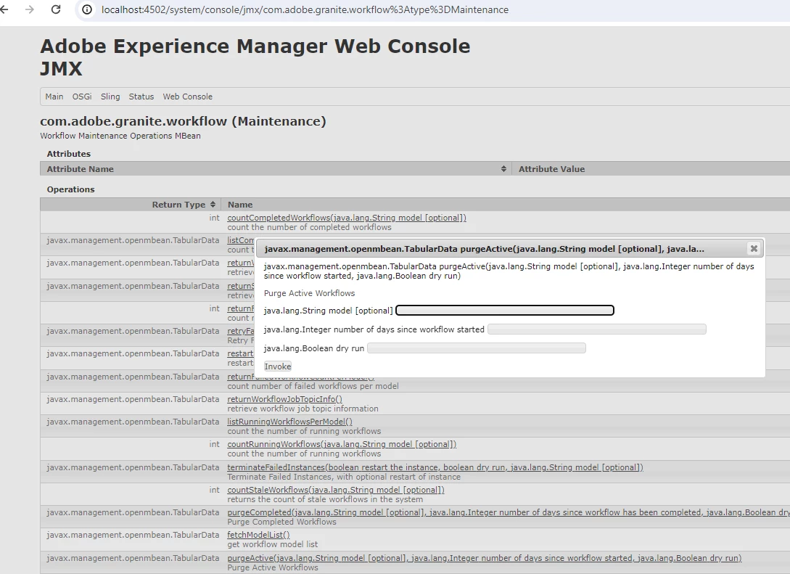The width and height of the screenshot is (790, 574).
Task: Invoke the purgeActive operation
Action: coord(278,366)
